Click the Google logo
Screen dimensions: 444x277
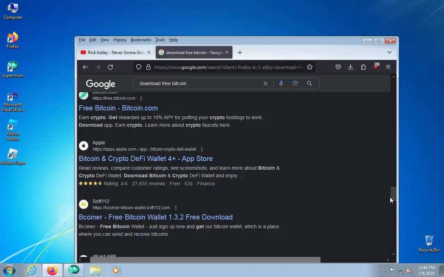101,84
